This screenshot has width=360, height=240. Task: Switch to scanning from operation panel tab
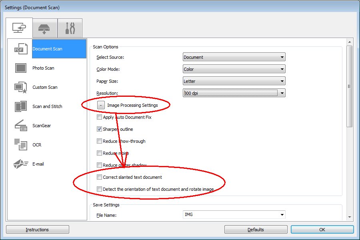pyautogui.click(x=45, y=28)
